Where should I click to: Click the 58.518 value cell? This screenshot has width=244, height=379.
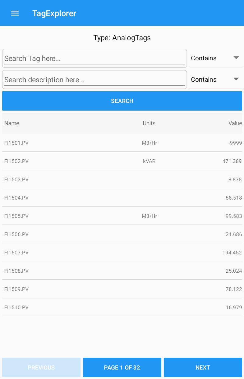(234, 198)
